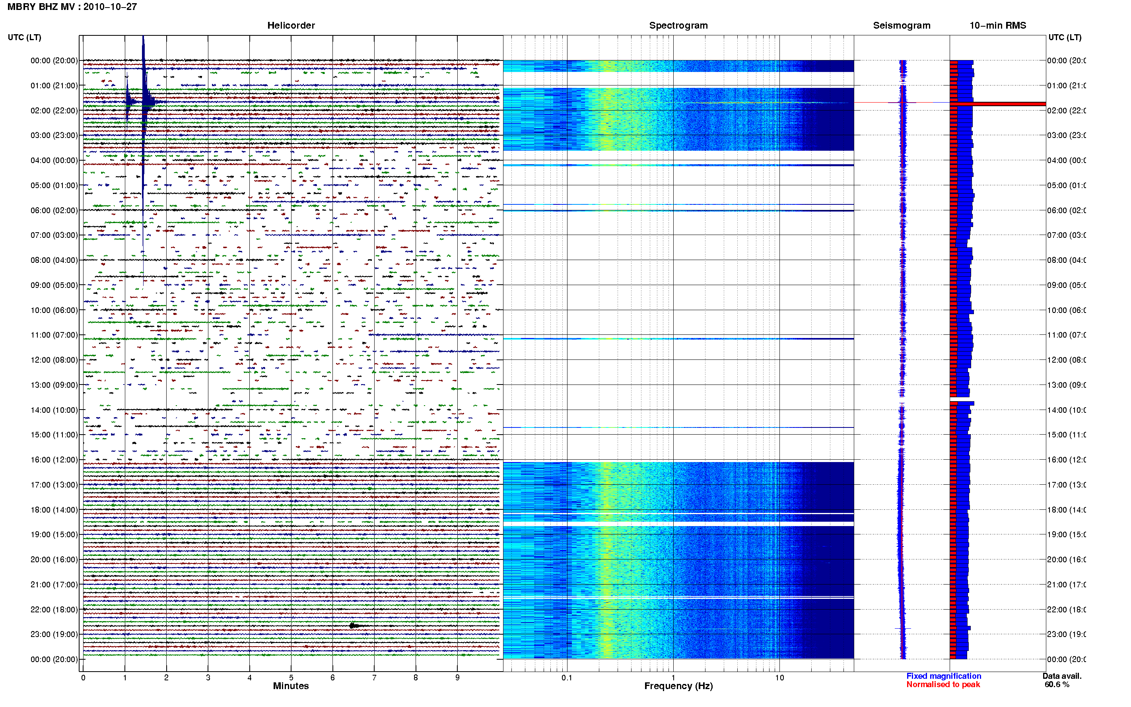The height and width of the screenshot is (707, 1131).
Task: Click the '60.6 %' availability value
Action: coord(1057,685)
